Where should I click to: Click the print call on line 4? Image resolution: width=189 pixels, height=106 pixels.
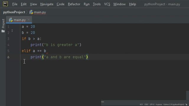pos(36,45)
